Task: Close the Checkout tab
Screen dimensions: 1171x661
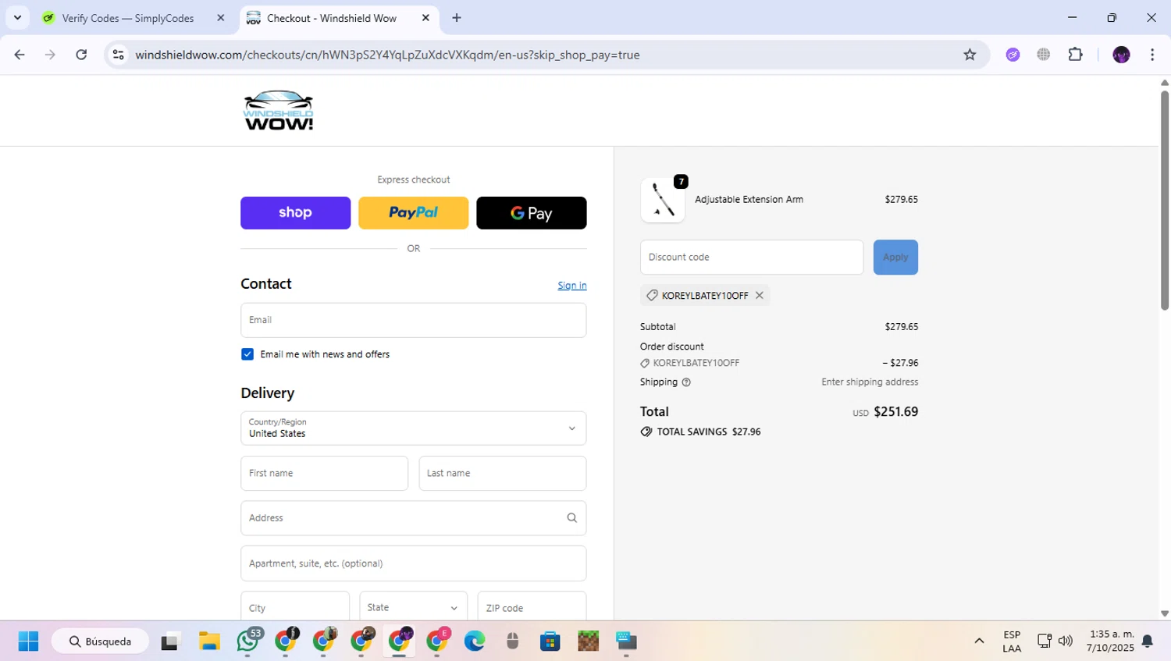Action: 425,18
